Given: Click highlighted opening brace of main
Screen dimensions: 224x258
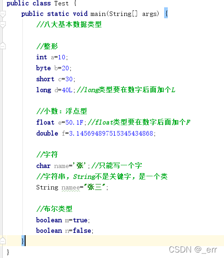Looking at the screenshot, I should pyautogui.click(x=166, y=13).
